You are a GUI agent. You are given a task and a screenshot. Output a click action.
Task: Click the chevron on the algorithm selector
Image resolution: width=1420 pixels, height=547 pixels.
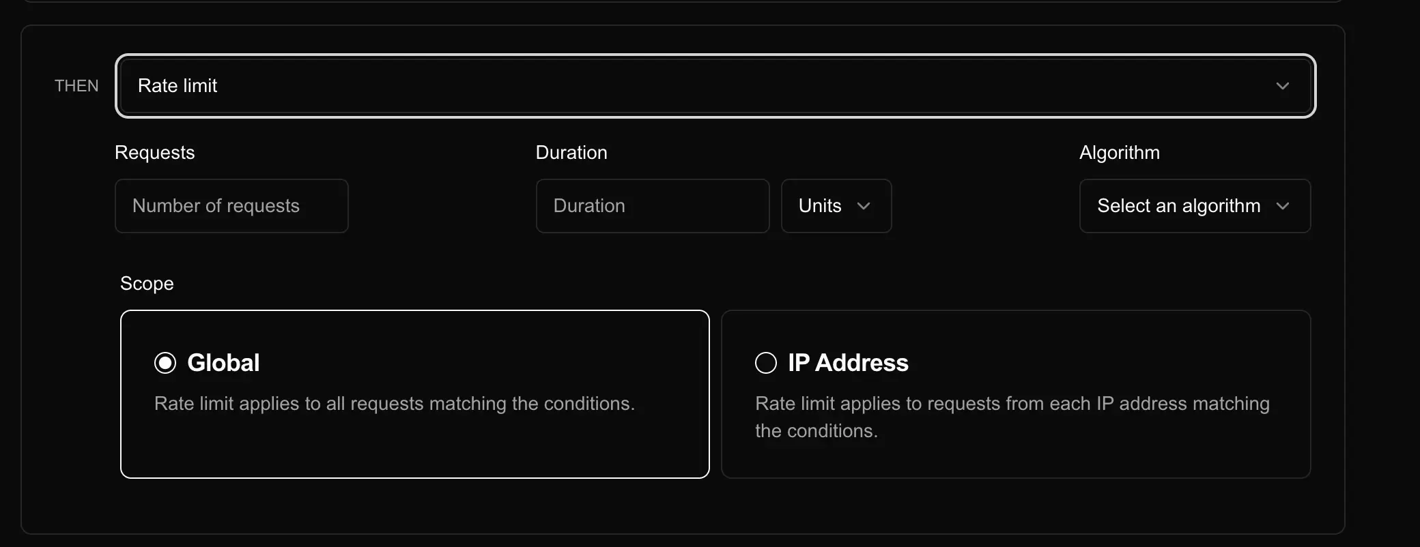(1284, 205)
